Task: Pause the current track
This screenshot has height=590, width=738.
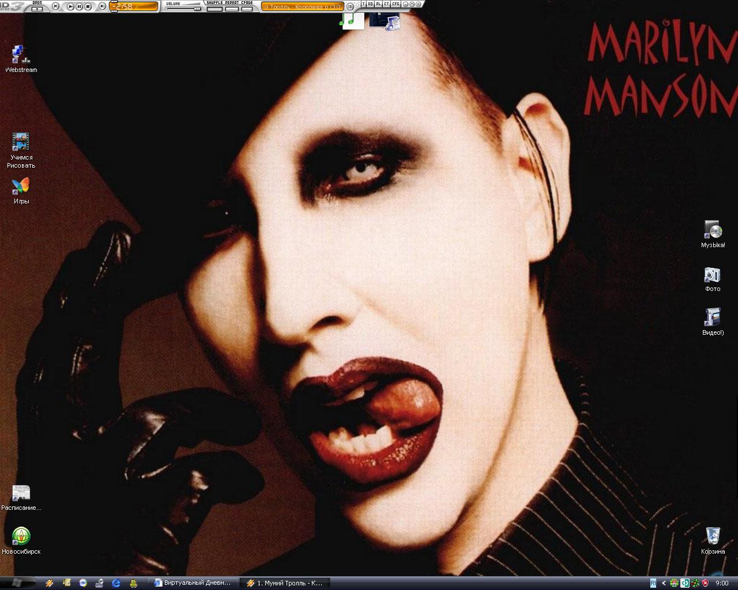Action: (79, 6)
